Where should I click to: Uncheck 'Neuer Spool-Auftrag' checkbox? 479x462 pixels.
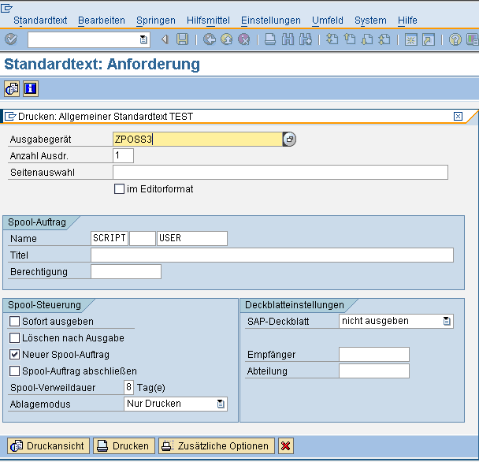click(x=15, y=355)
